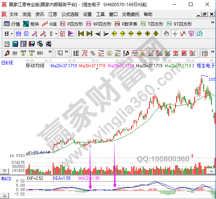216x199 pixels.
Task: Open the 公式选股 menu
Action: click(70, 14)
